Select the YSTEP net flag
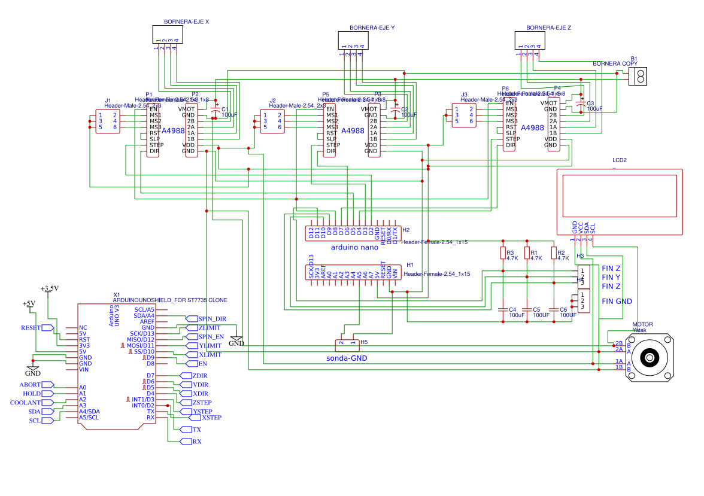The width and height of the screenshot is (704, 496). pos(196,412)
